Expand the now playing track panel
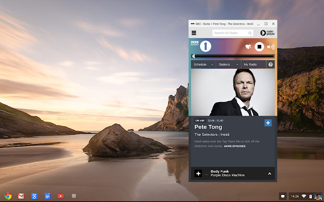The width and height of the screenshot is (324, 202). (269, 174)
